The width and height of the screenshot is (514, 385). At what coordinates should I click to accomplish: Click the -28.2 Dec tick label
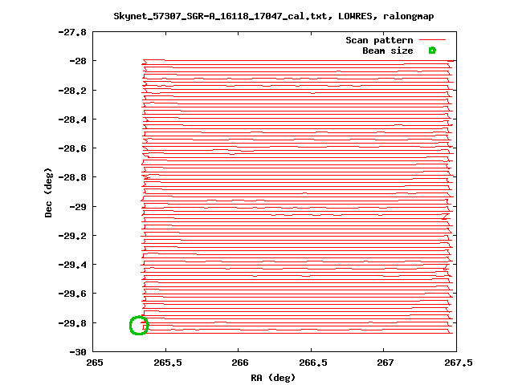tap(72, 91)
